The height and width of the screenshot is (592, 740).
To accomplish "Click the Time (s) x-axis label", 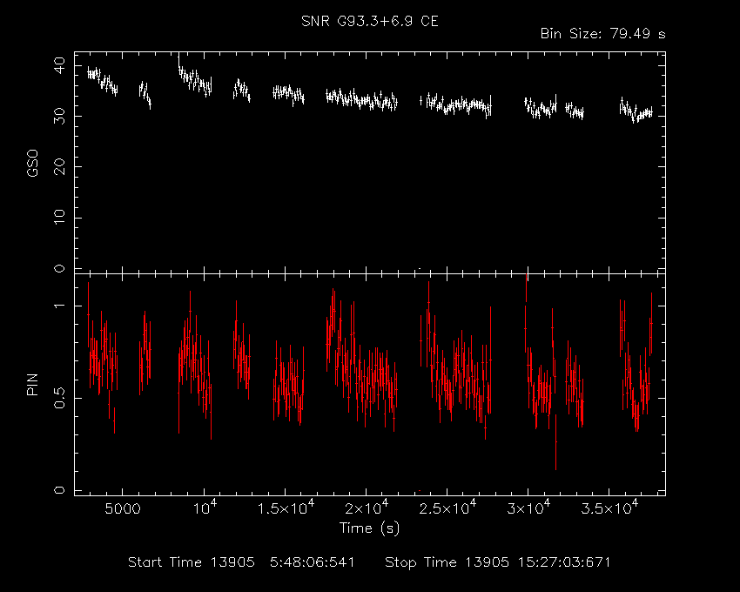I will tap(369, 528).
